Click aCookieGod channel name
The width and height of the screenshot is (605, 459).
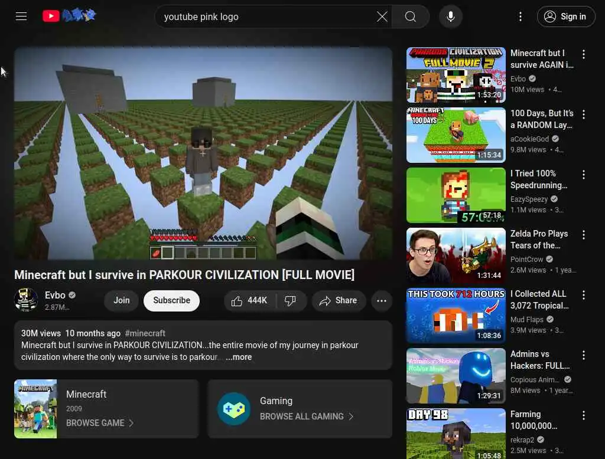529,139
